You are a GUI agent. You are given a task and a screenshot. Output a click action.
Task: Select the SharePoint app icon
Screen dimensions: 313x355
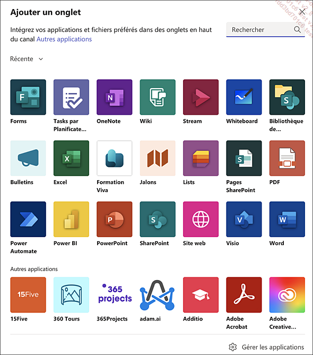pyautogui.click(x=158, y=219)
